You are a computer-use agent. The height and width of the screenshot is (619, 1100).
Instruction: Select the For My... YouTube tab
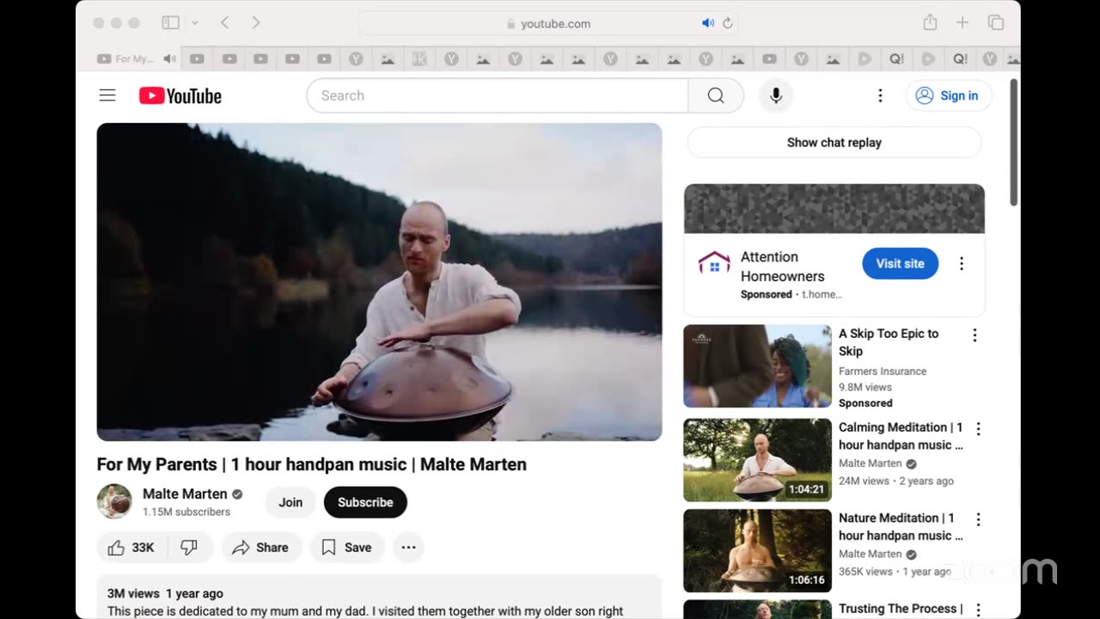pyautogui.click(x=126, y=59)
